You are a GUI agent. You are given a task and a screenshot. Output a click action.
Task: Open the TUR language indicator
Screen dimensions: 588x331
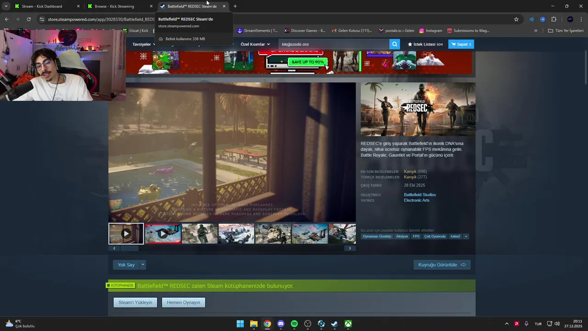pyautogui.click(x=538, y=324)
